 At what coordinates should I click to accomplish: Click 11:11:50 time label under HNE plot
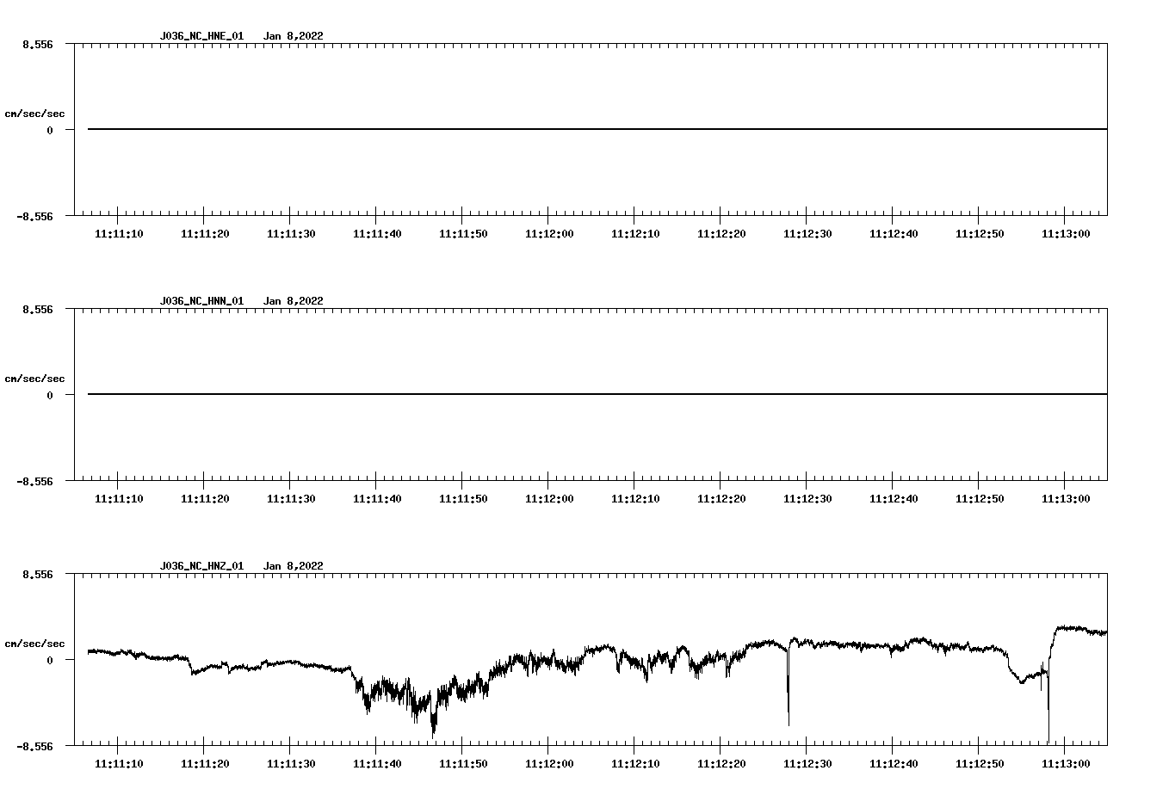[x=463, y=234]
